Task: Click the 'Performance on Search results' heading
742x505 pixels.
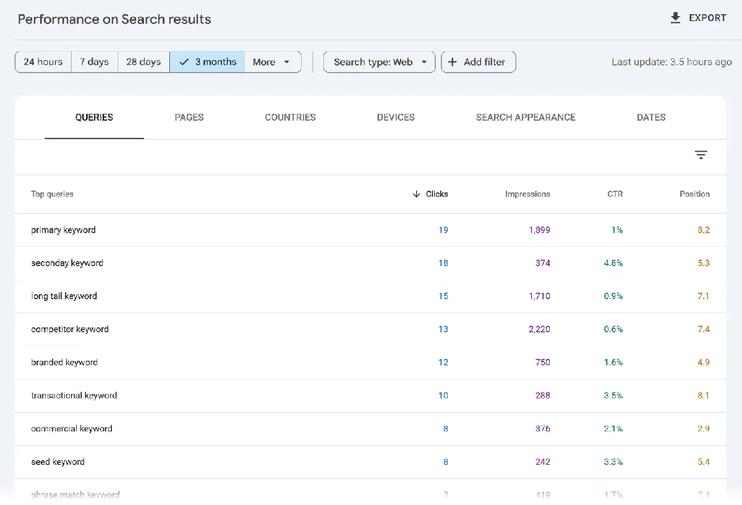Action: [114, 19]
